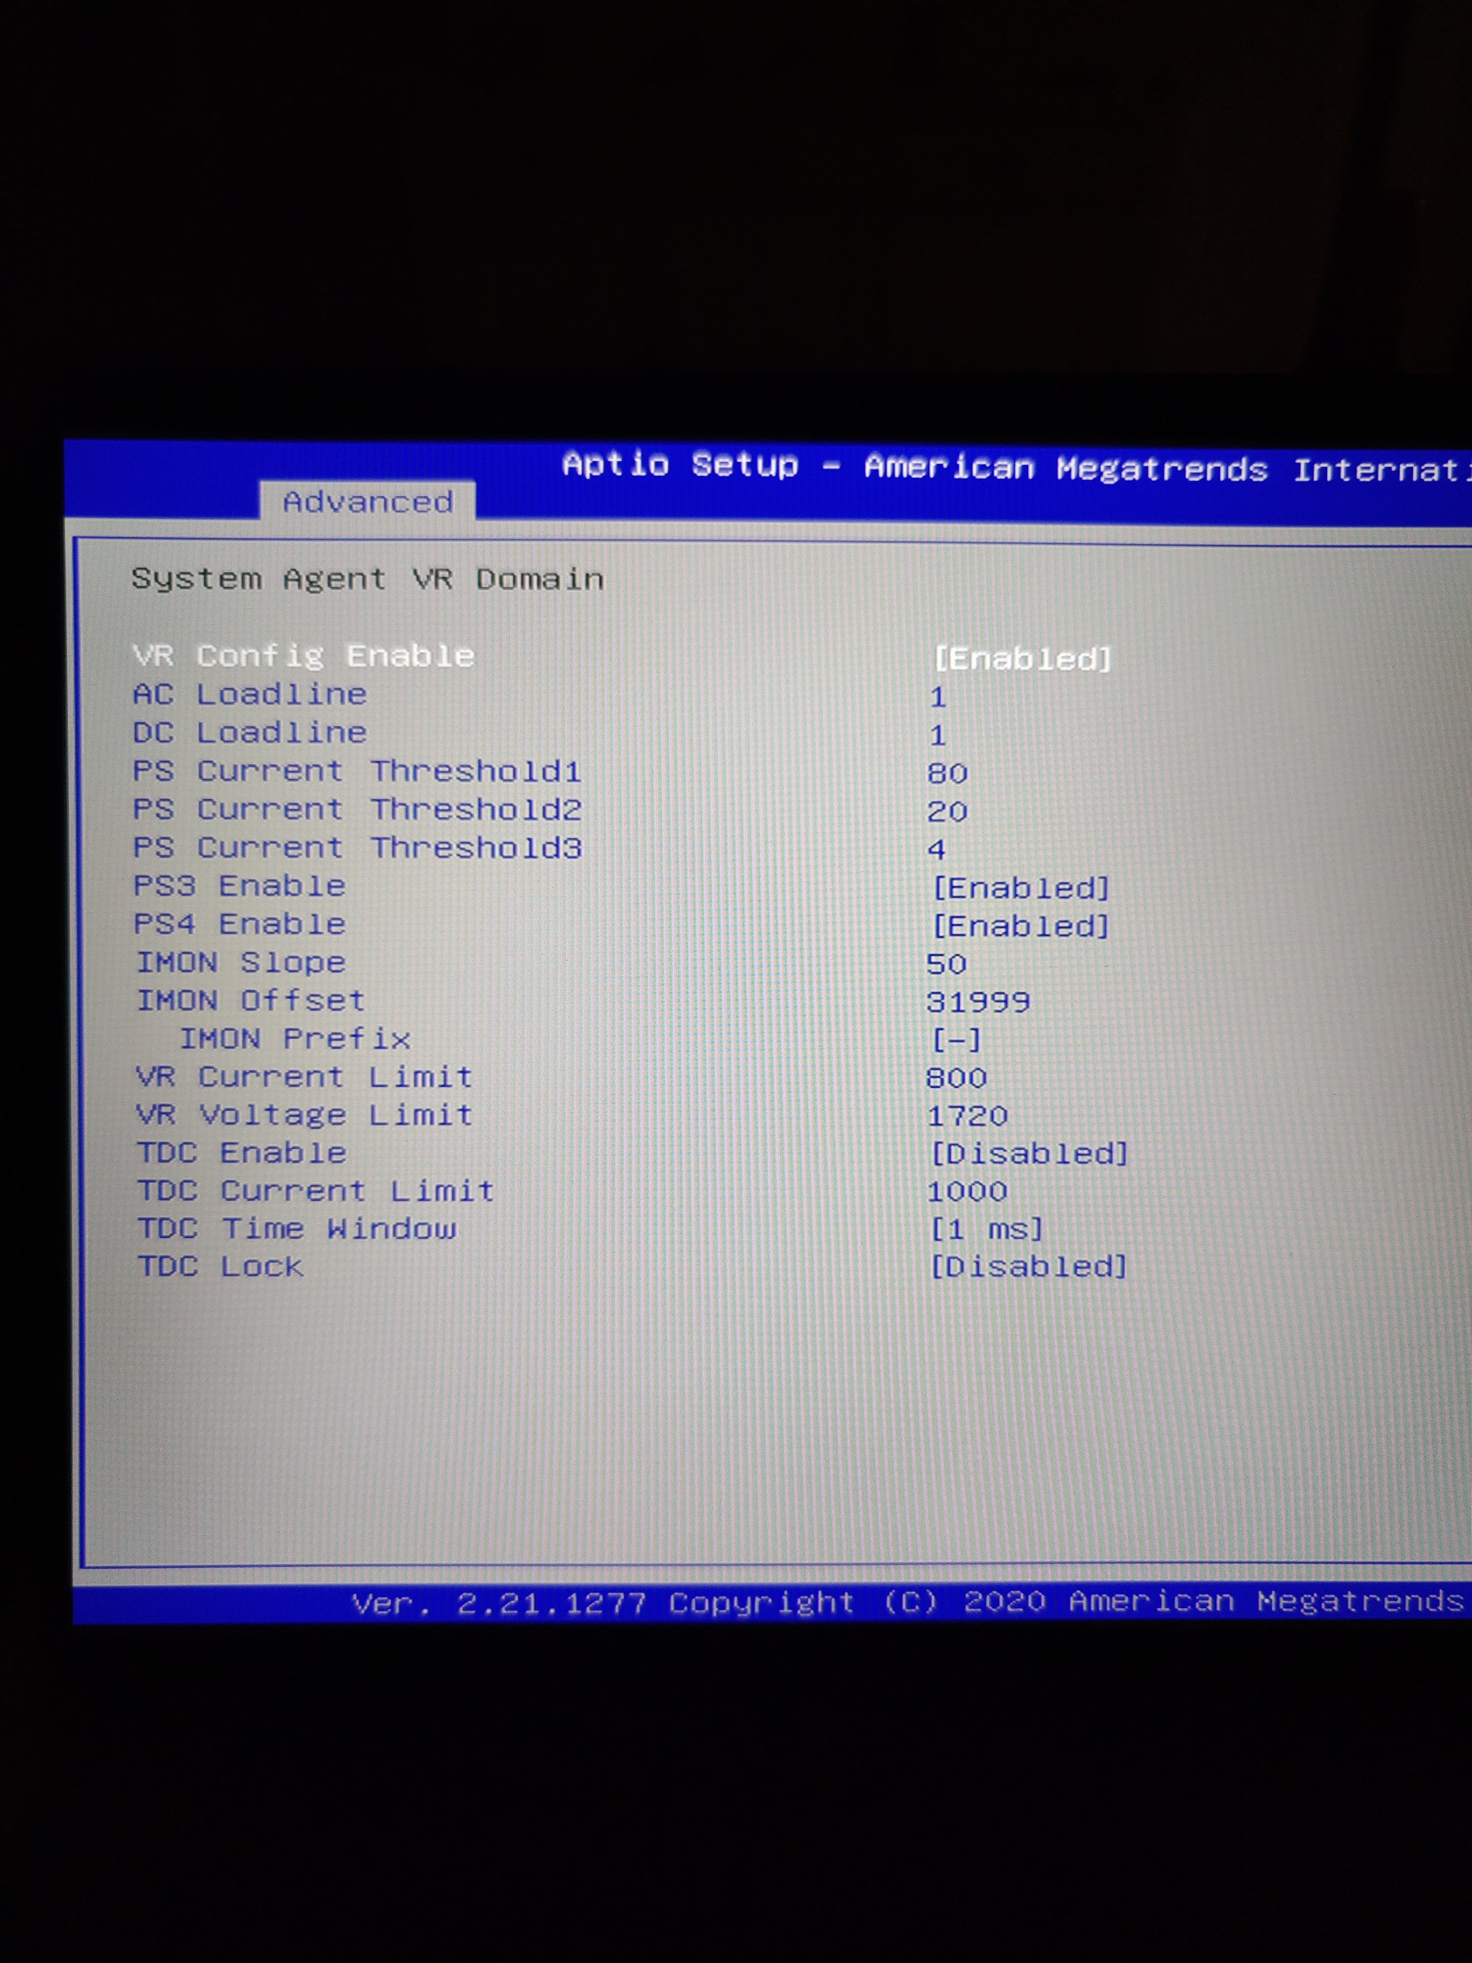
Task: Edit PS Current Threshold2 value 20
Action: (946, 812)
